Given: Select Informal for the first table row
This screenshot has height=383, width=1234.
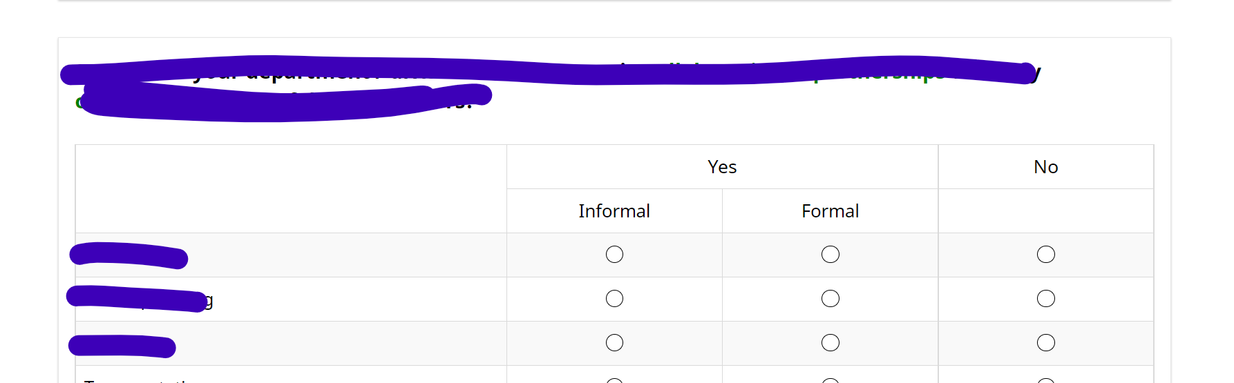Looking at the screenshot, I should 614,255.
